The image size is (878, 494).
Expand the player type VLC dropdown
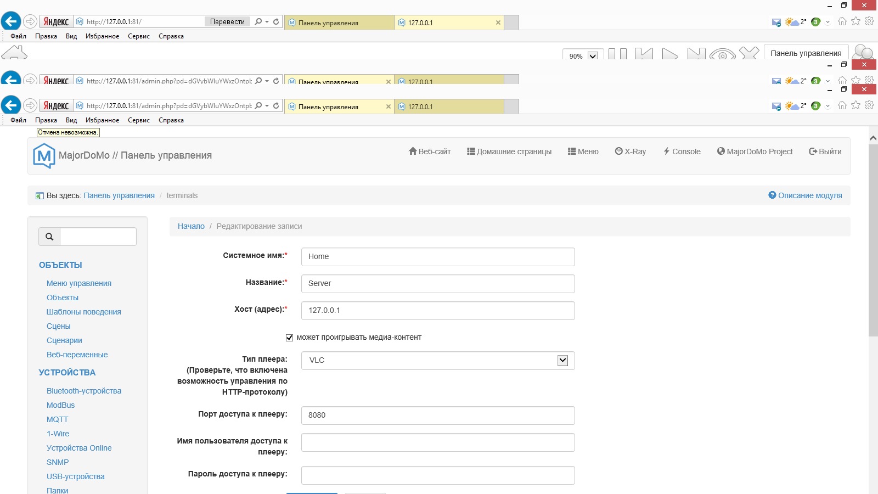click(562, 361)
